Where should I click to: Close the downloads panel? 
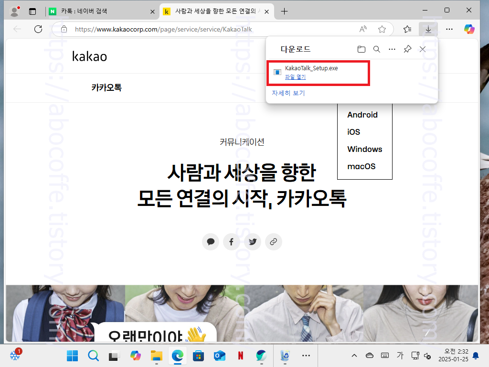pyautogui.click(x=423, y=49)
